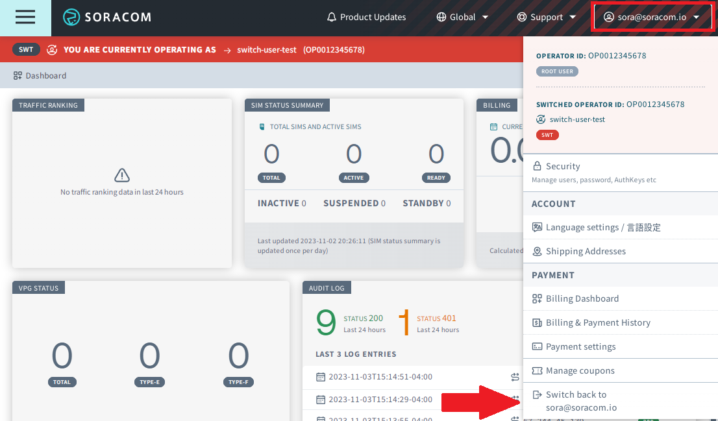This screenshot has height=421, width=718.
Task: Click the Dashboard breadcrumb icon
Action: click(18, 76)
